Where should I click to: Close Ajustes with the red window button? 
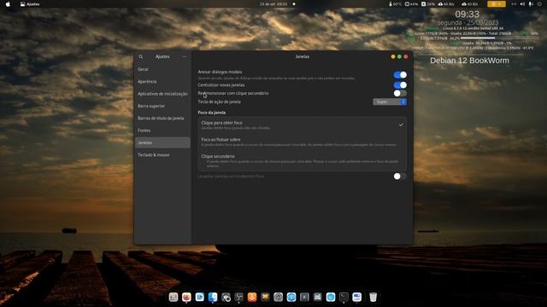[406, 57]
